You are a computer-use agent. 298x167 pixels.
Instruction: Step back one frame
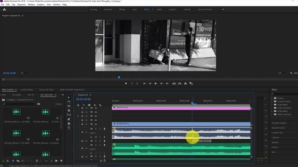pos(150,83)
